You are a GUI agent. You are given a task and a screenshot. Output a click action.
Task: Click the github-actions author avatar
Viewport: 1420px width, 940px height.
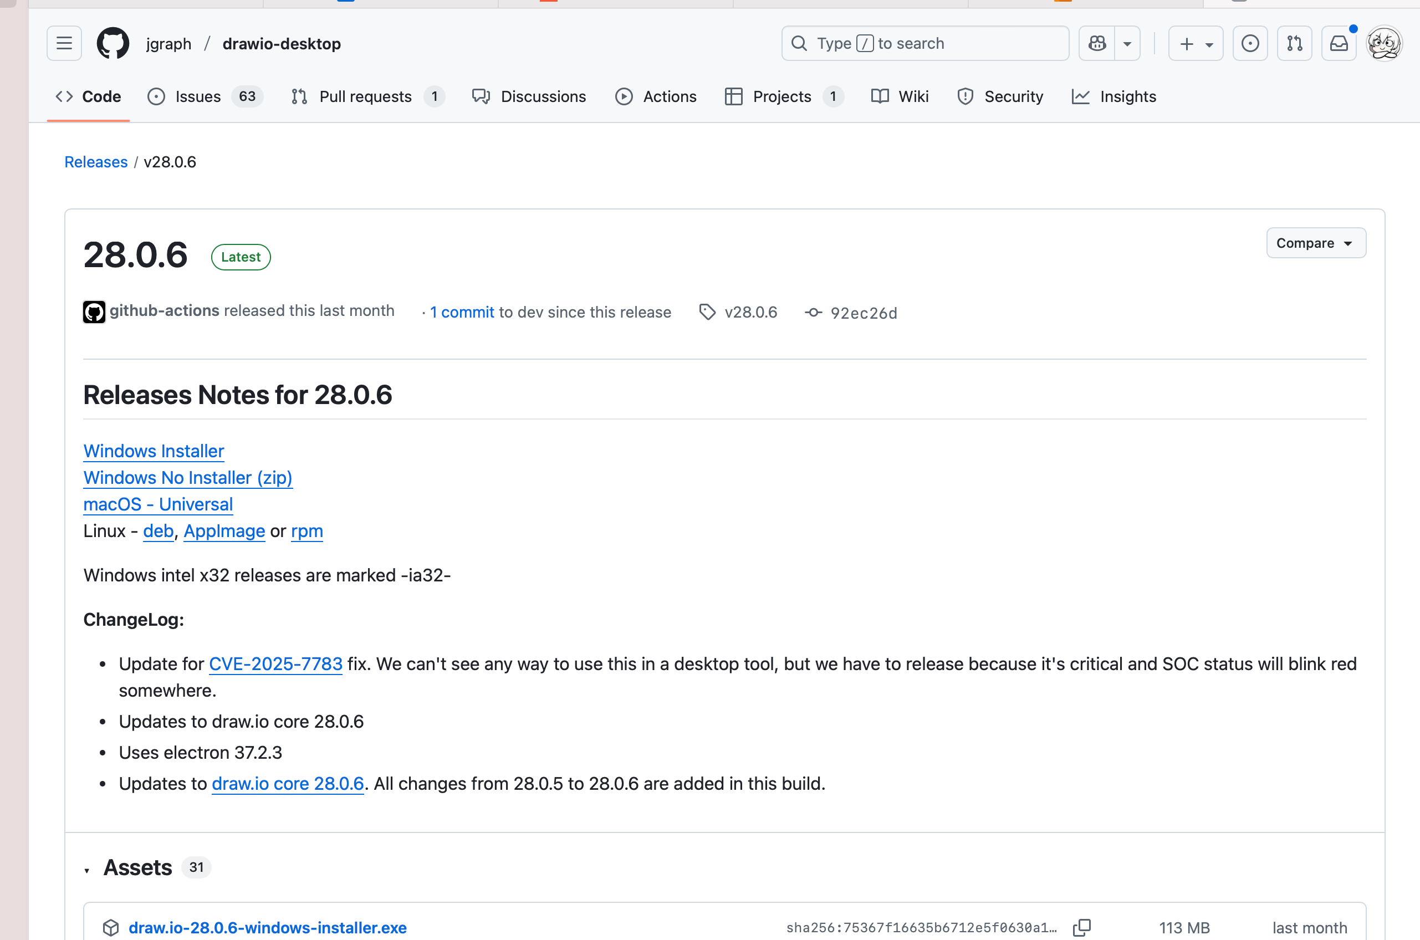(x=94, y=311)
